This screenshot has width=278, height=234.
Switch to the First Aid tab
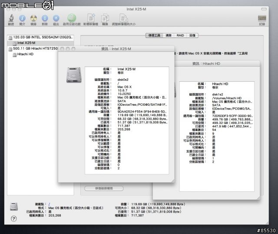(154, 35)
